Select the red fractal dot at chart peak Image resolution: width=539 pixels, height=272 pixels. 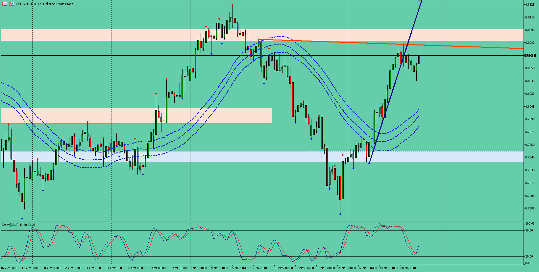(x=232, y=5)
